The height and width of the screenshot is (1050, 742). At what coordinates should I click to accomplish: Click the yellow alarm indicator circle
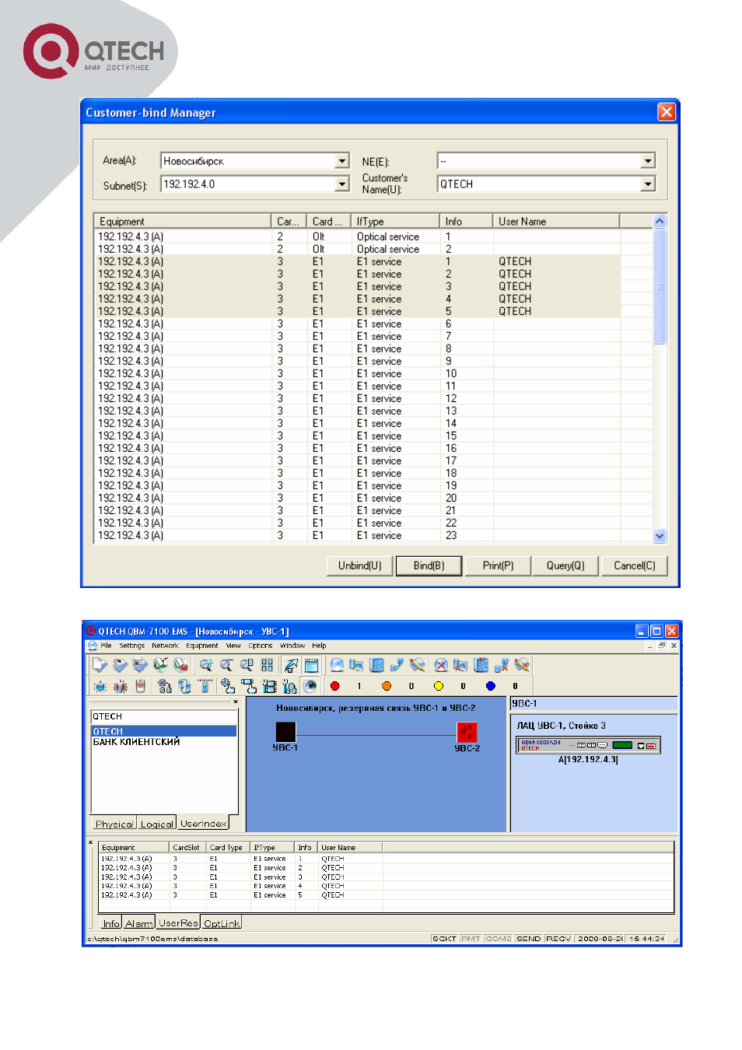tap(438, 686)
